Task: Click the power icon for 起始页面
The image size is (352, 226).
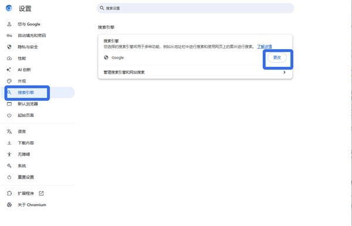Action: 9,115
